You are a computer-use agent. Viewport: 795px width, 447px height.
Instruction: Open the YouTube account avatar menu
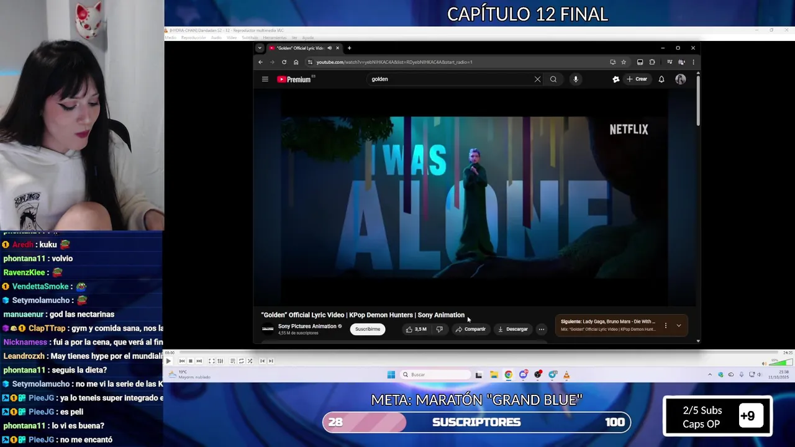pos(681,79)
